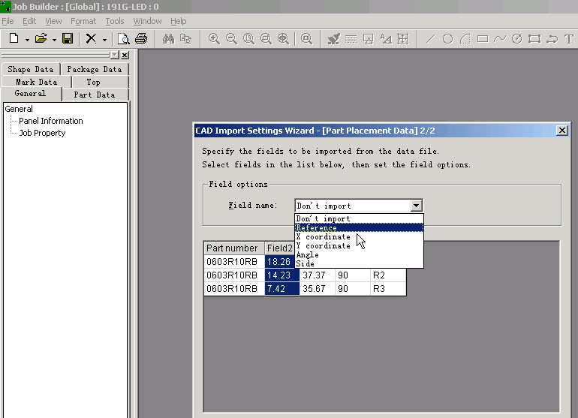578x418 pixels.
Task: Open the Tools menu
Action: (115, 21)
